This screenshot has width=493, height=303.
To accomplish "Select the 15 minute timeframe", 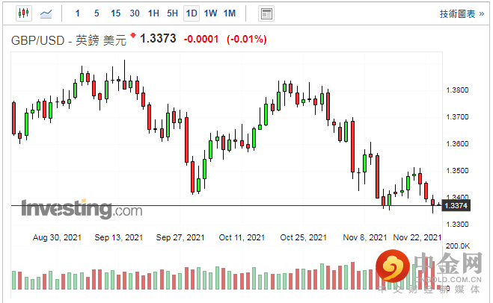I will click(x=115, y=13).
